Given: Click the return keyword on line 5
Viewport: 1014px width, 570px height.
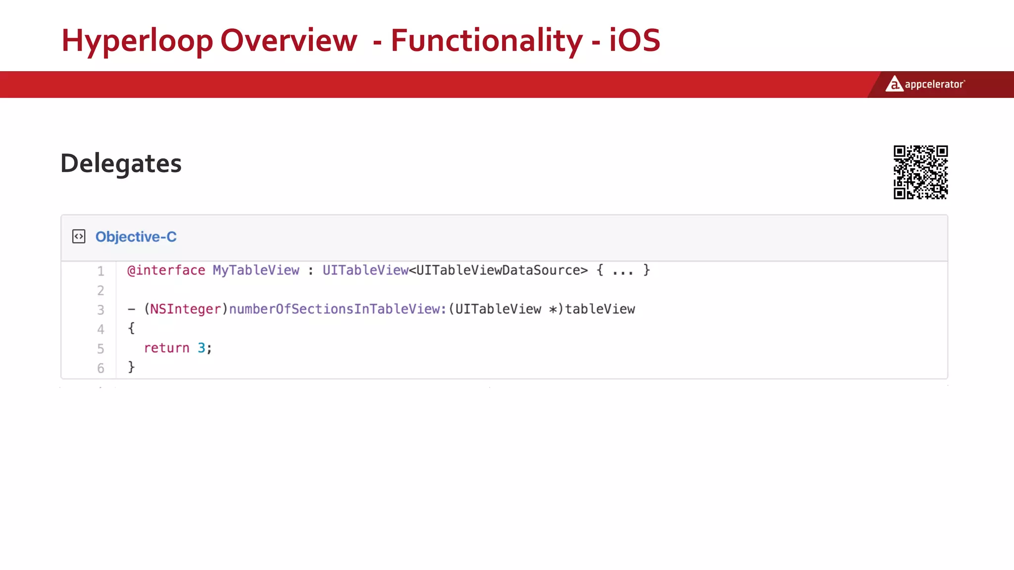Looking at the screenshot, I should coord(166,348).
